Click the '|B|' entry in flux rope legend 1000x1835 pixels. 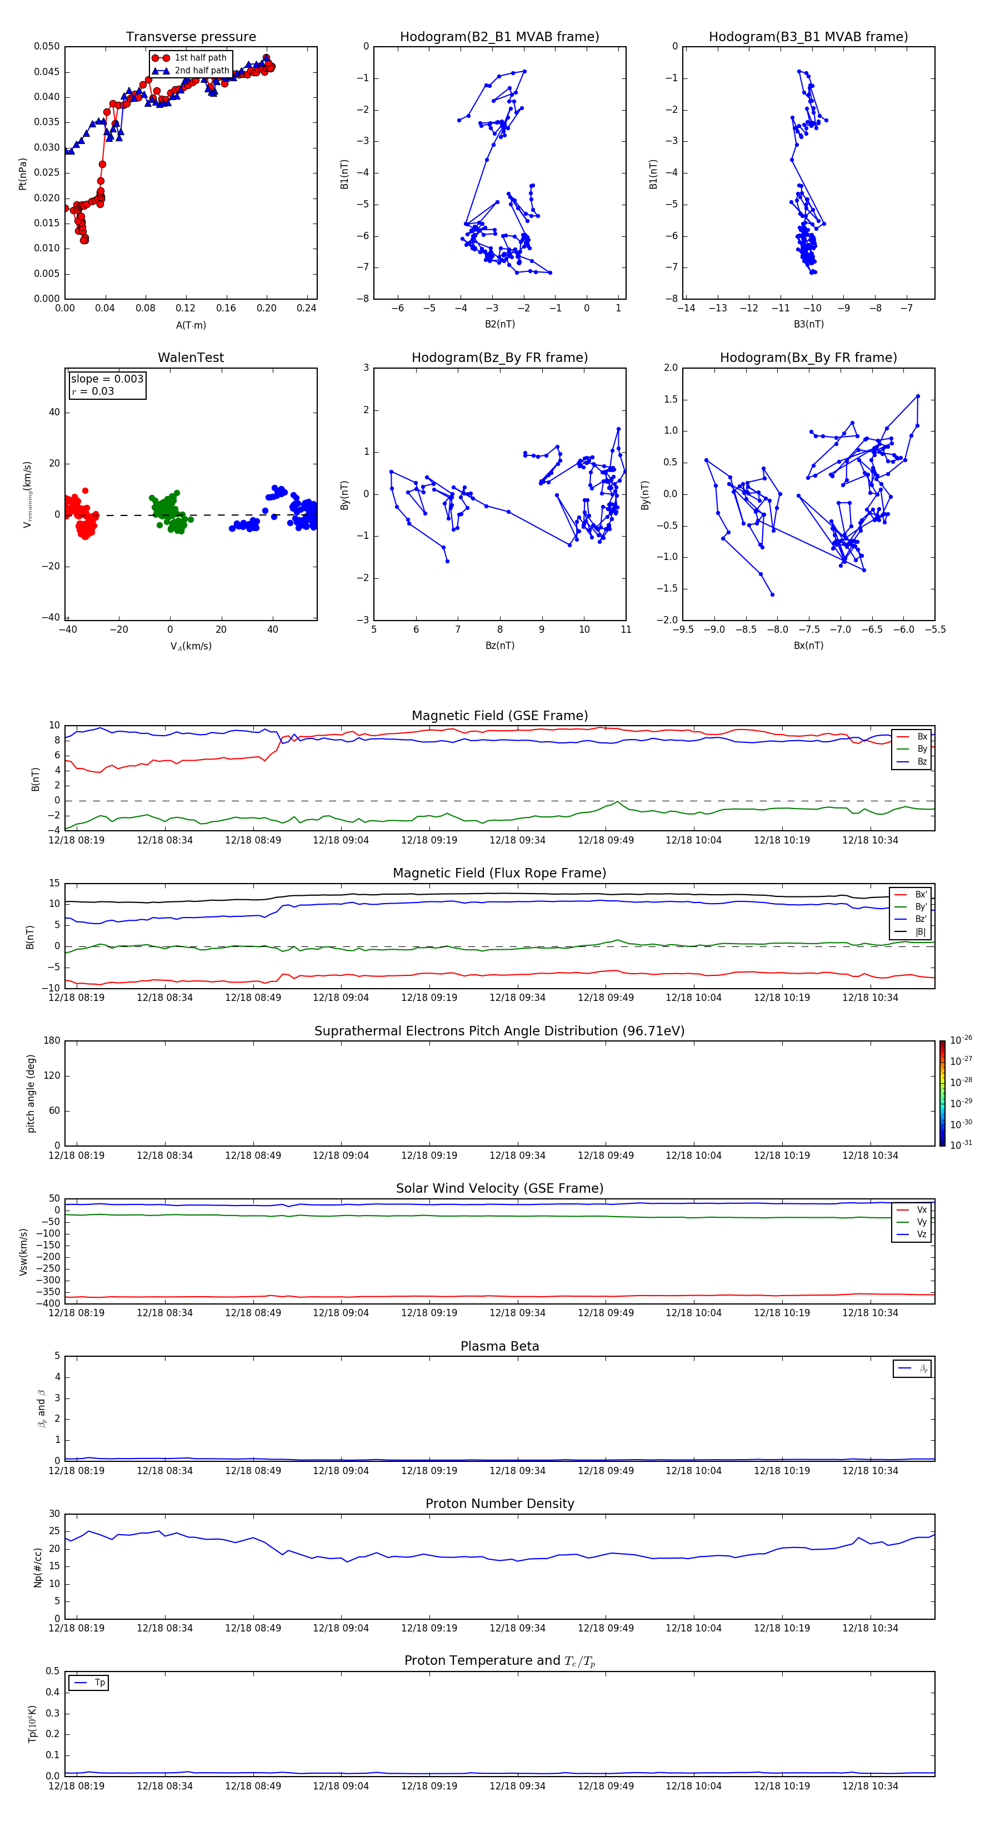pyautogui.click(x=911, y=932)
